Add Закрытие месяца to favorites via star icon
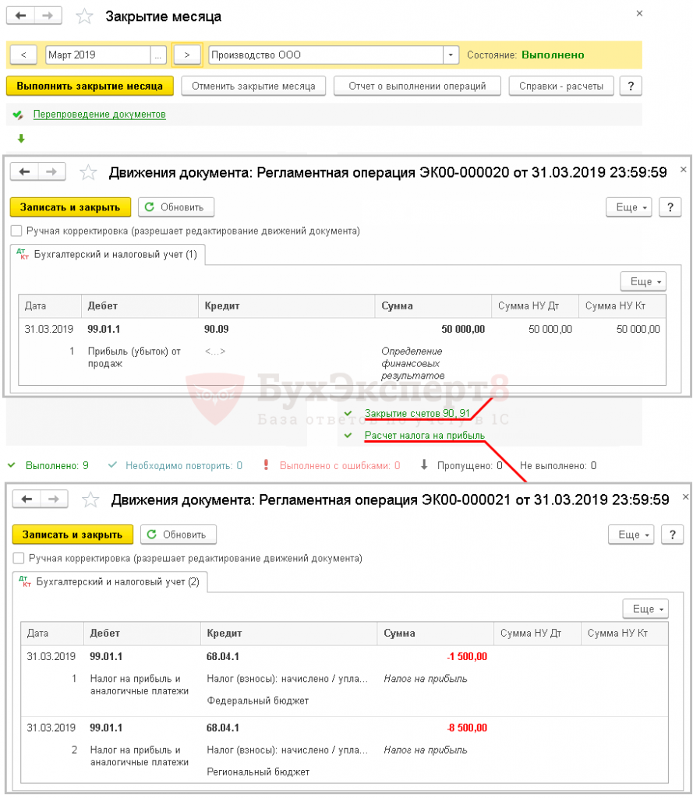 pyautogui.click(x=84, y=14)
